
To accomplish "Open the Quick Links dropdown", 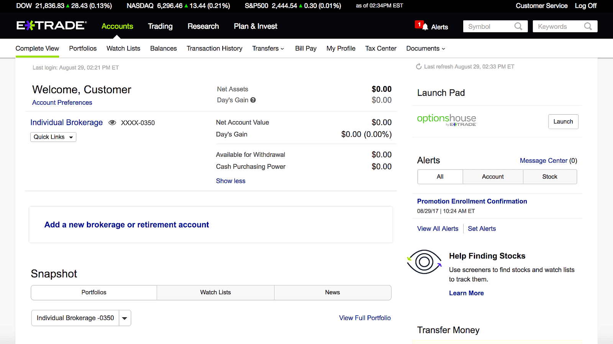I will pyautogui.click(x=53, y=137).
